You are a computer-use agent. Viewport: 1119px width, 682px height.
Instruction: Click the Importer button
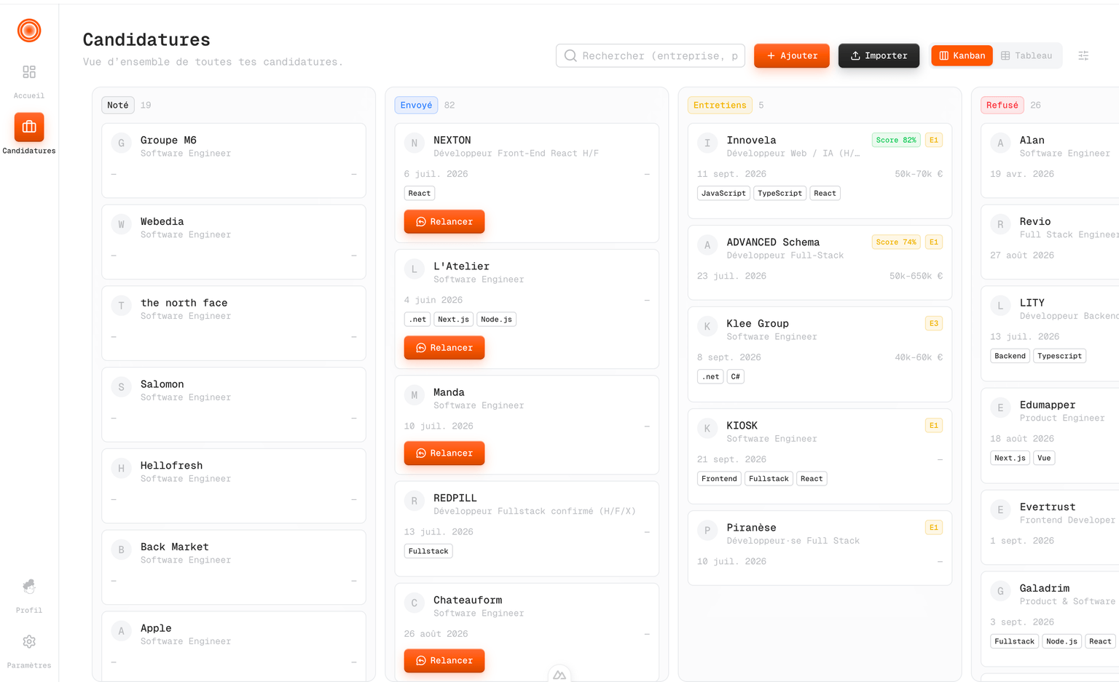tap(879, 55)
